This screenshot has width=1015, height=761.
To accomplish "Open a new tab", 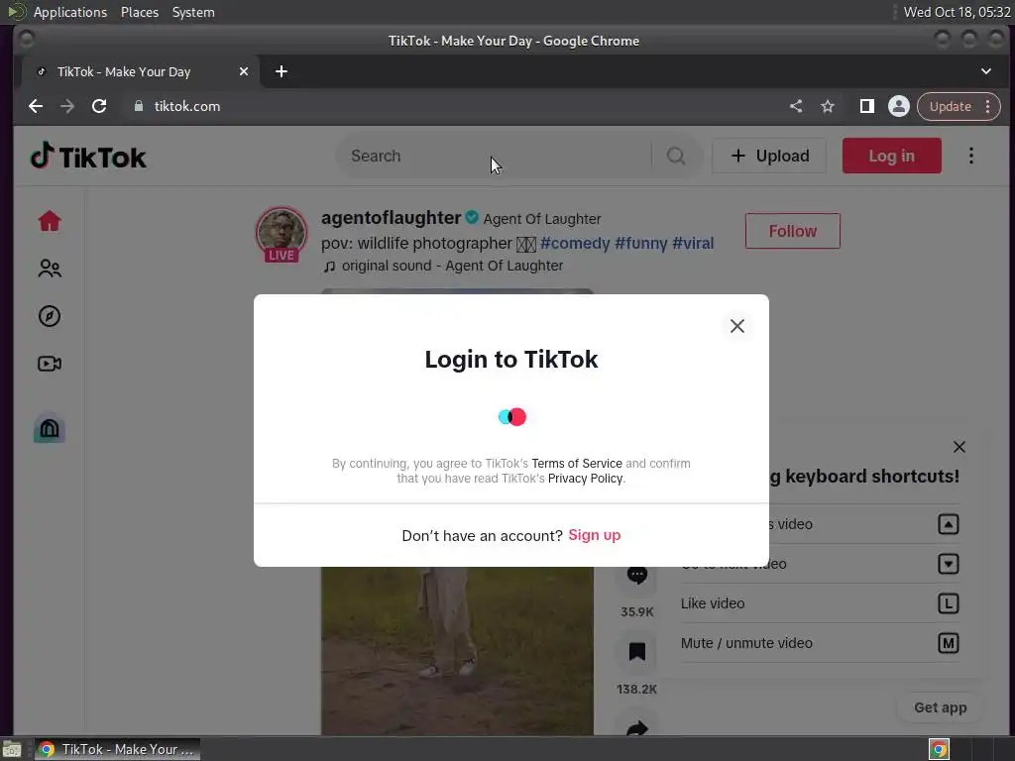I will pos(281,71).
